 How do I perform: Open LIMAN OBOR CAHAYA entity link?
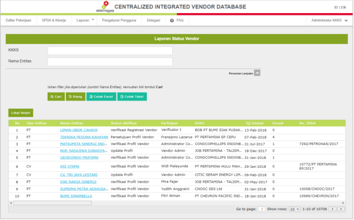(x=78, y=130)
